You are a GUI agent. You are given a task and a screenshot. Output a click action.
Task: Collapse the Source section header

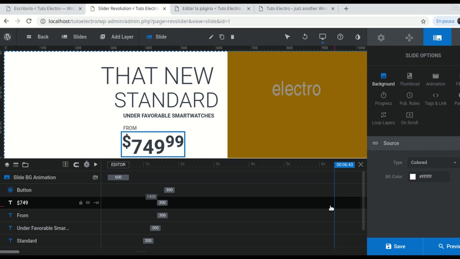(413, 143)
